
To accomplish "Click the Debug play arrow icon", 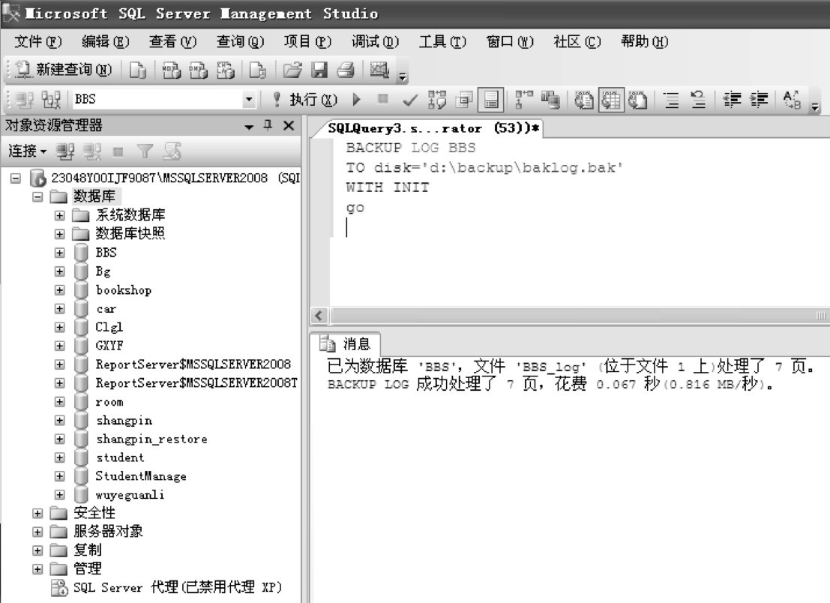I will coord(357,100).
